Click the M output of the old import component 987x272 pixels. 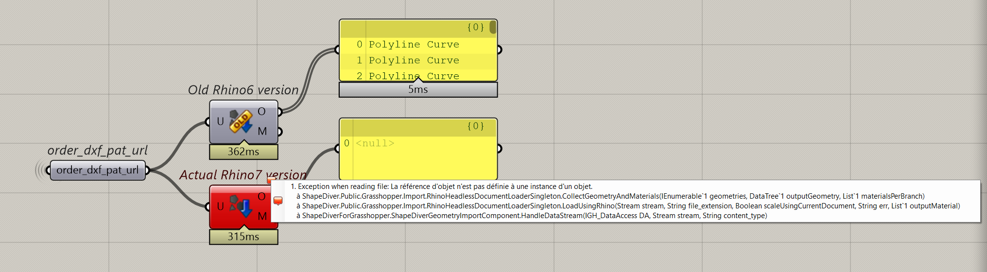[x=262, y=131]
